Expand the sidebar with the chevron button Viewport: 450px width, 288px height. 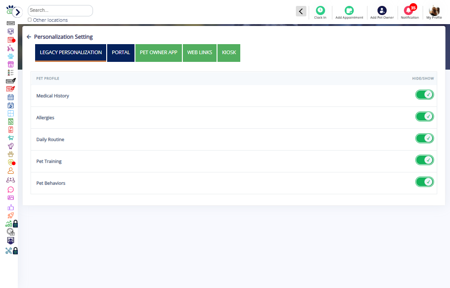point(17,12)
